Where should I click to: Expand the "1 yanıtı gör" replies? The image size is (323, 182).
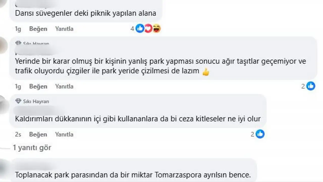click(x=32, y=148)
